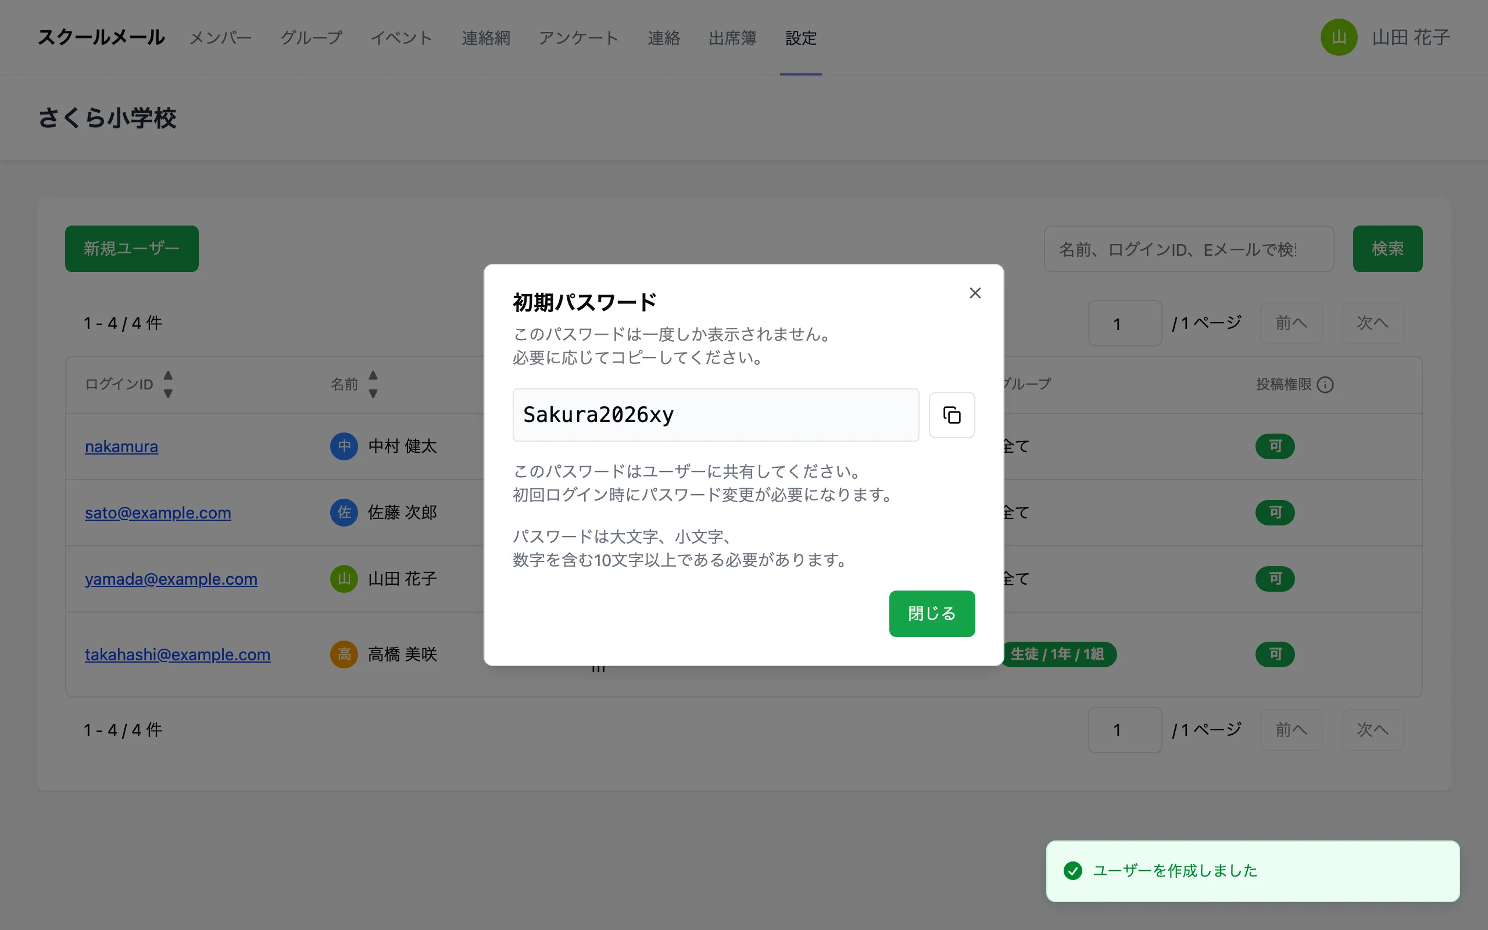Screen dimensions: 1488x930
Task: Click the 検索 button
Action: [x=1387, y=249]
